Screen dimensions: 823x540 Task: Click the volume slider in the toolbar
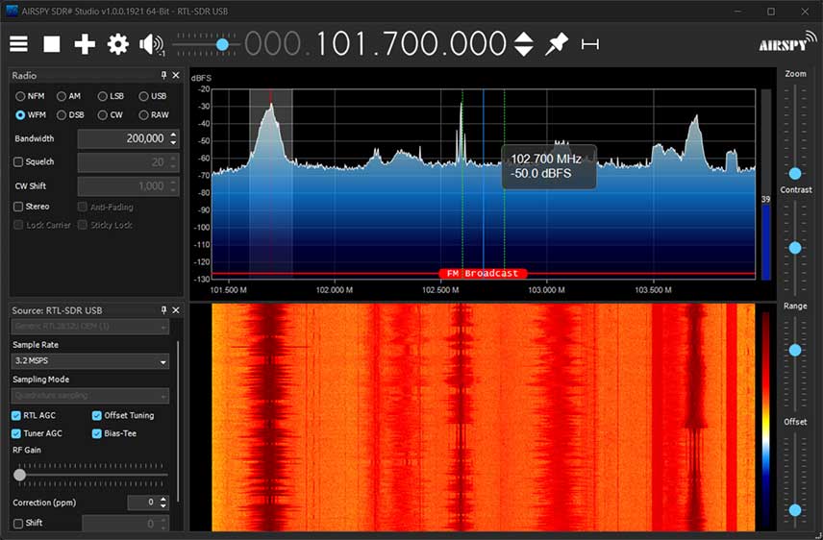(206, 44)
